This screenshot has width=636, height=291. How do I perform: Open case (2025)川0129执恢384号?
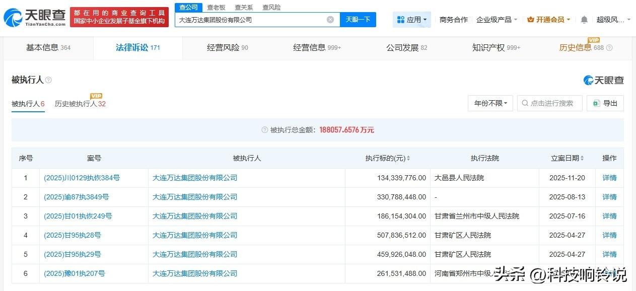[x=82, y=178]
